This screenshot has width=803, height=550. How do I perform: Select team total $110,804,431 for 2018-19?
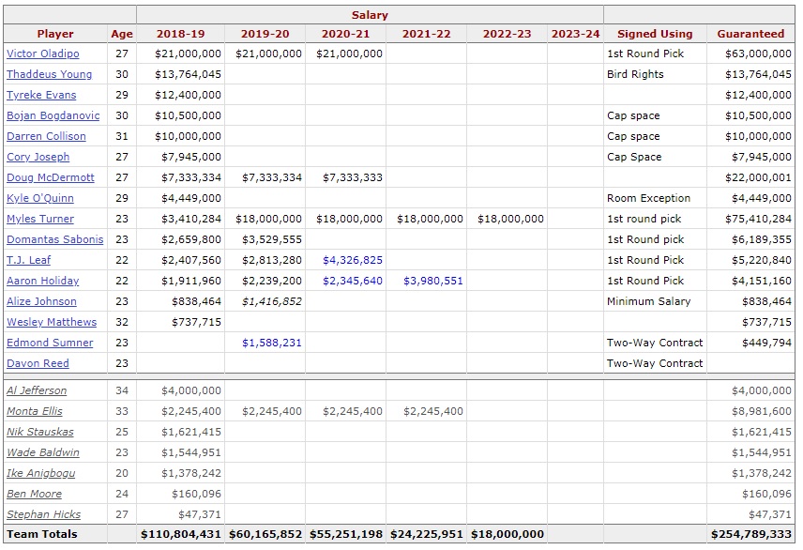[x=181, y=534]
